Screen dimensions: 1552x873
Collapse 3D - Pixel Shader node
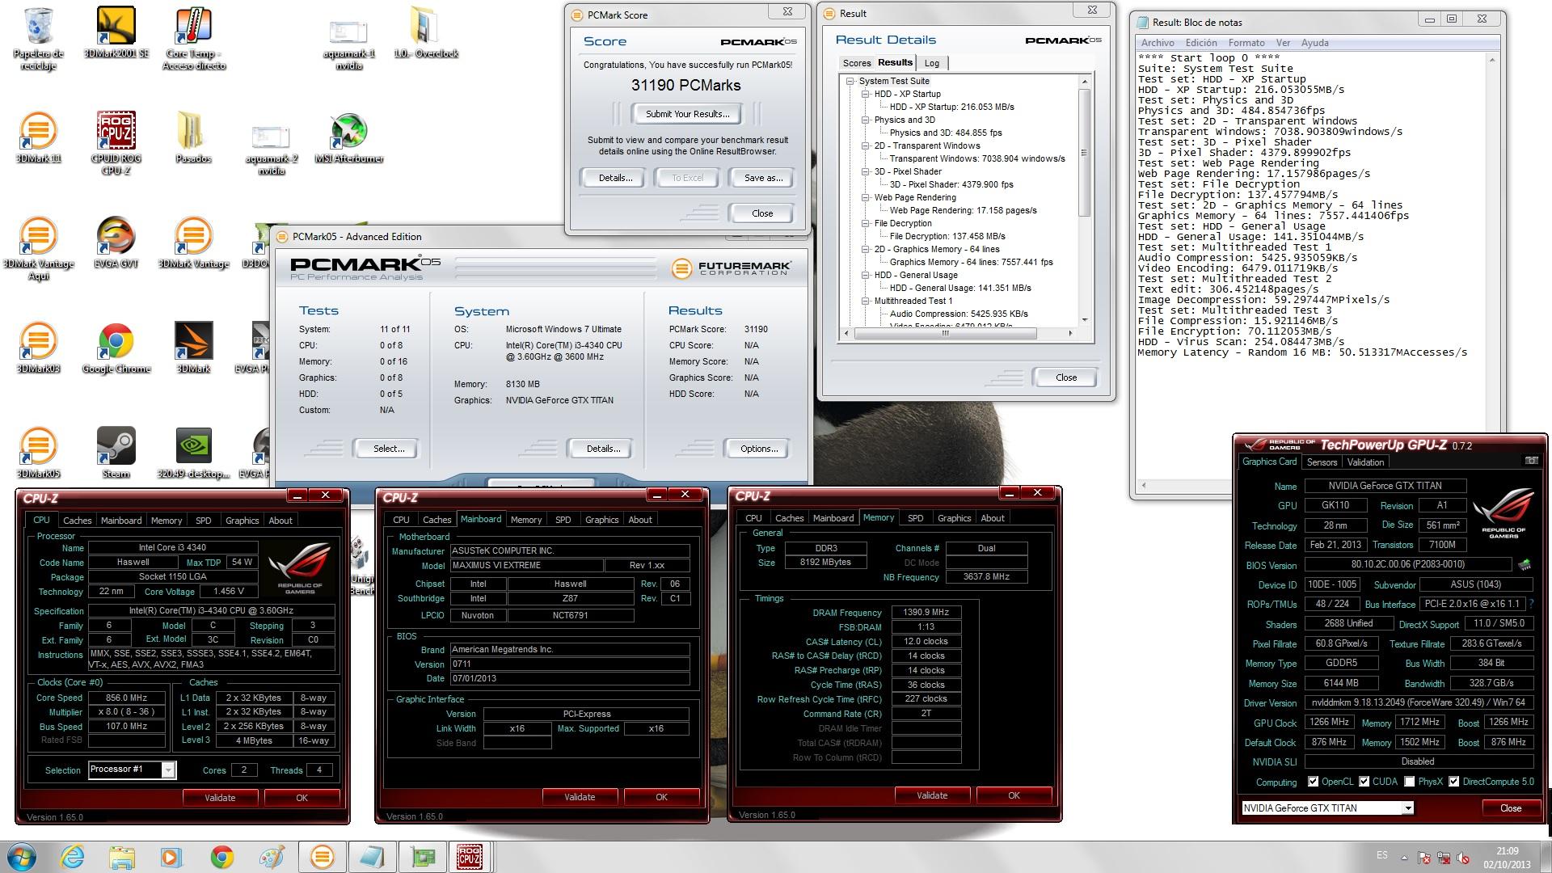(866, 171)
